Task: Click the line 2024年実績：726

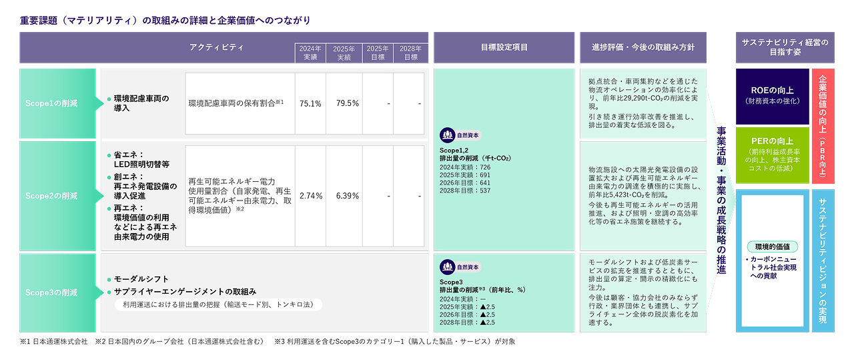Action: tap(465, 167)
